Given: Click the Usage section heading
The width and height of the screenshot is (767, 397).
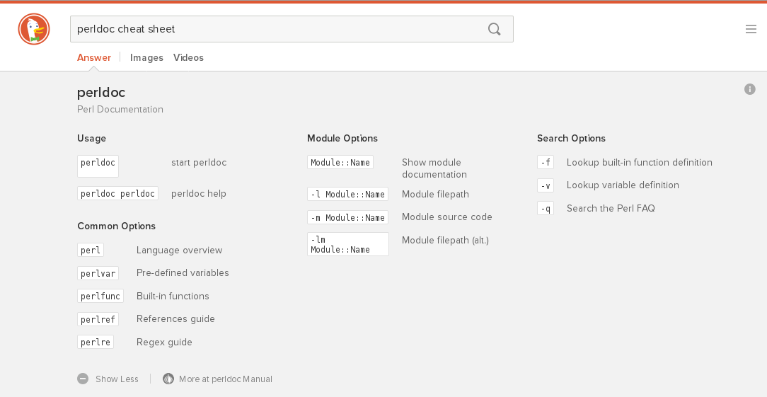Looking at the screenshot, I should tap(91, 138).
